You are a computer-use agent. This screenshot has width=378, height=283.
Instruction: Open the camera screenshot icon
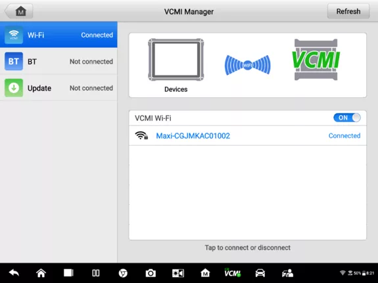click(151, 273)
